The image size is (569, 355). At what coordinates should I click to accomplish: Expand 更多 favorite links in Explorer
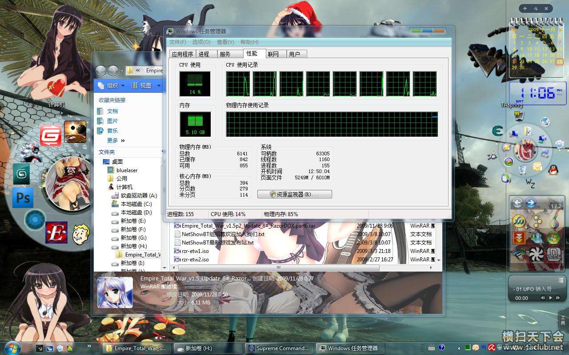116,141
